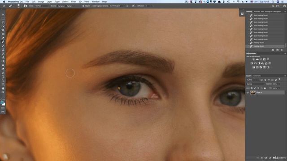Select the Gradient tool
287x161 pixels.
tap(3, 61)
